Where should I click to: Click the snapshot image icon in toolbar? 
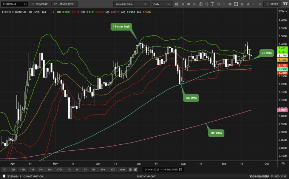[242, 4]
